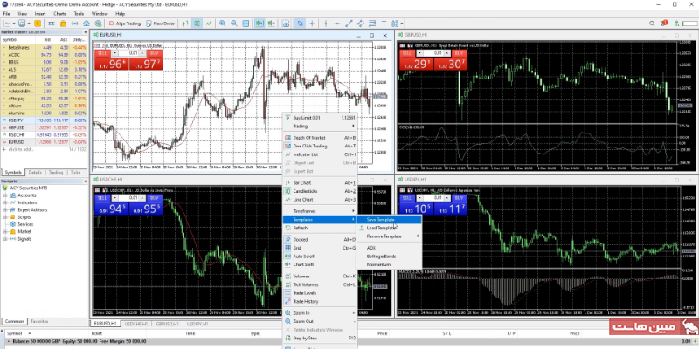699x349 pixels.
Task: Toggle Grid in the context menu
Action: [320, 248]
